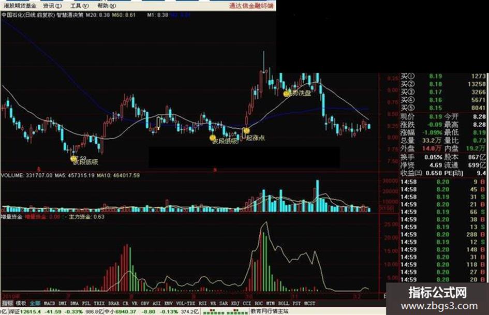Click the 买① bid row at 8.19

coord(443,76)
